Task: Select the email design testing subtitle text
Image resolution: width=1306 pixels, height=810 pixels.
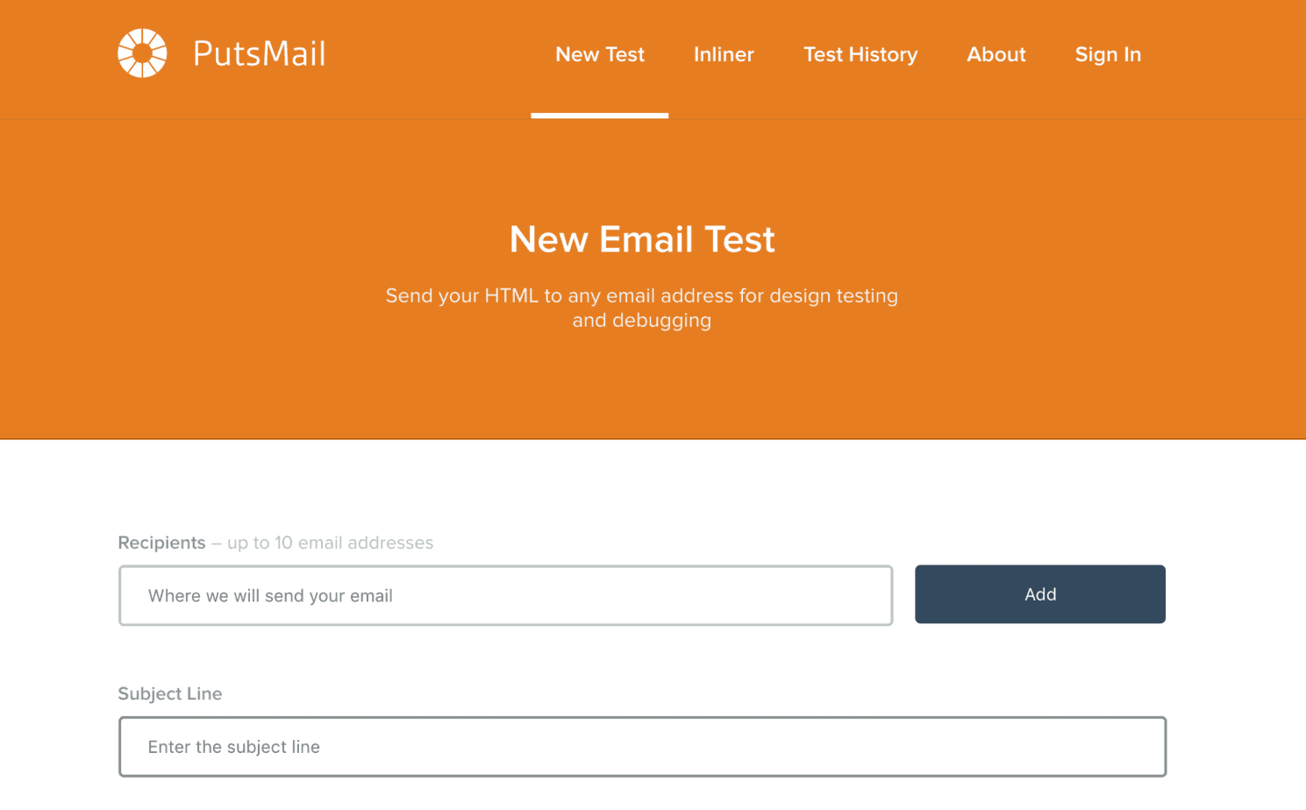Action: coord(641,308)
